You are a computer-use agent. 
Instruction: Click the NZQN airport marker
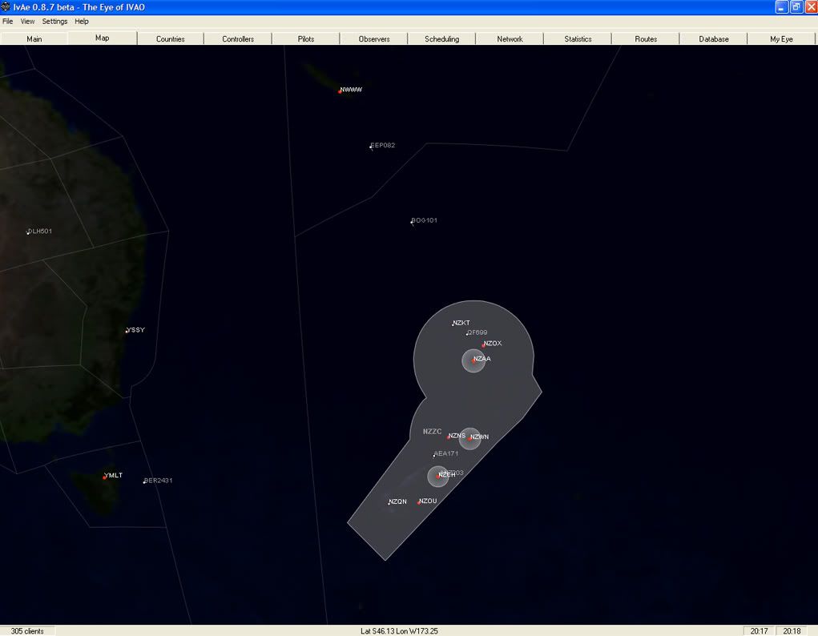pyautogui.click(x=389, y=503)
